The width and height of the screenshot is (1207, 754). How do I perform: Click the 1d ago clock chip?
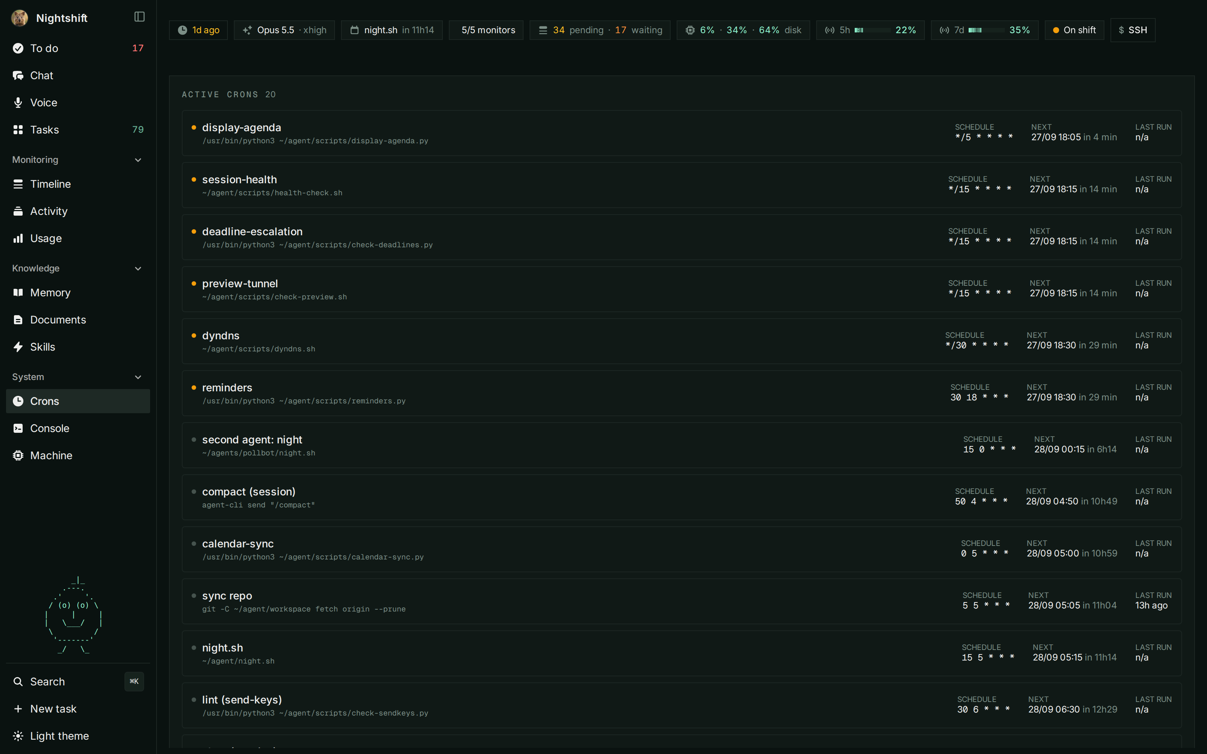click(x=198, y=30)
